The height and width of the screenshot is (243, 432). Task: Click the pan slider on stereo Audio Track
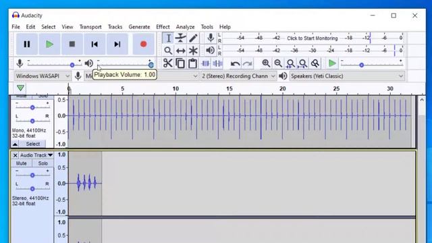click(32, 189)
